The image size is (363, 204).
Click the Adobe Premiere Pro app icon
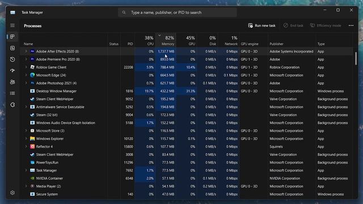(x=32, y=59)
